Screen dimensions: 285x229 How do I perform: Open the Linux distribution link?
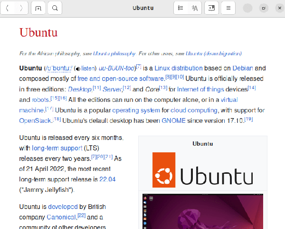(x=179, y=68)
